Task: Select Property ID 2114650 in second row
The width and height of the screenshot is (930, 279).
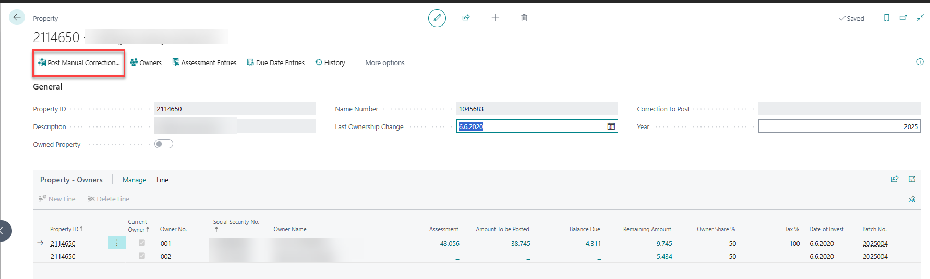Action: 63,256
